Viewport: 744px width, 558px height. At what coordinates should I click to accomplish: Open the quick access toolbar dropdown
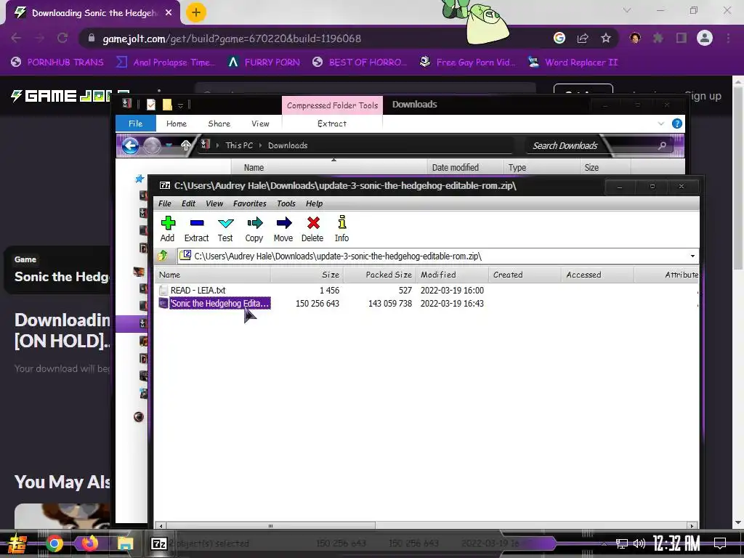[180, 105]
